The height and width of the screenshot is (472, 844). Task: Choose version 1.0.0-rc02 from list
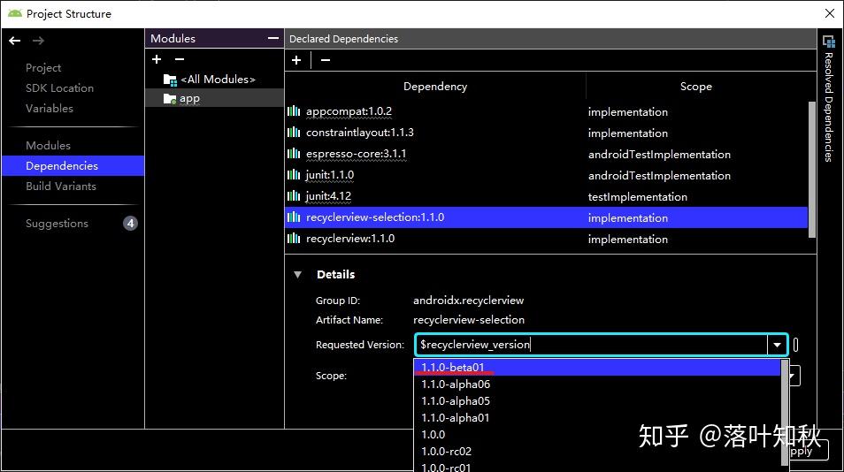pos(597,451)
